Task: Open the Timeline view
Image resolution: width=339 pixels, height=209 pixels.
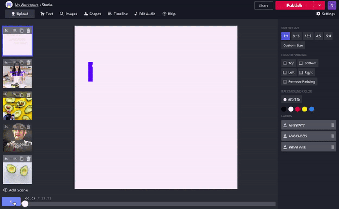Action: [x=118, y=14]
